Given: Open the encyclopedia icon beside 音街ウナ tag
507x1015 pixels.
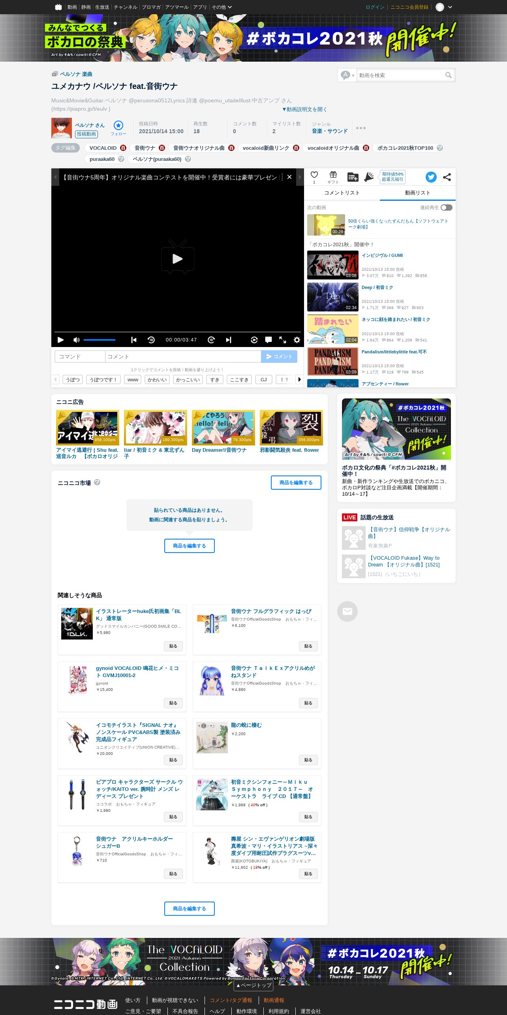Looking at the screenshot, I should [x=162, y=148].
